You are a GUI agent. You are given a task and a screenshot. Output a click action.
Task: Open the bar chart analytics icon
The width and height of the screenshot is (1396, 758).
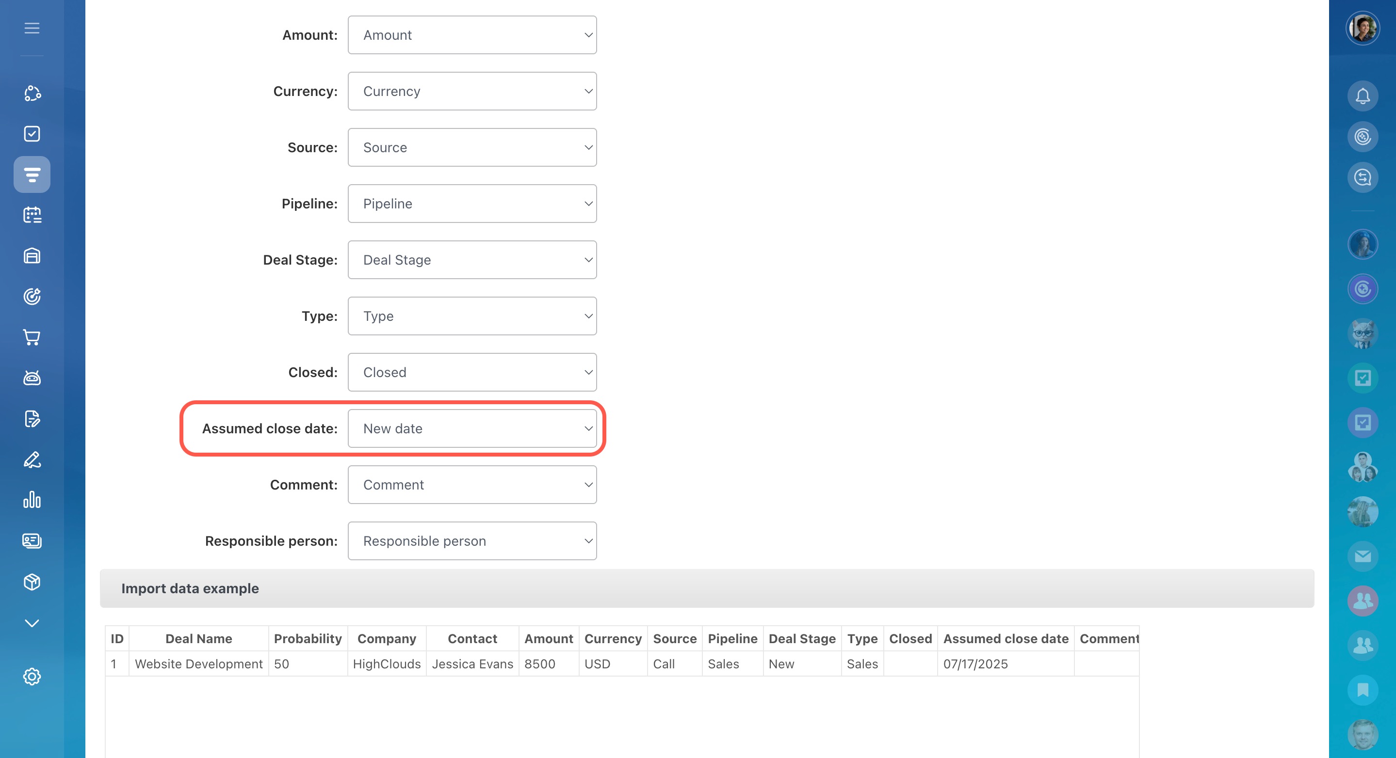32,500
